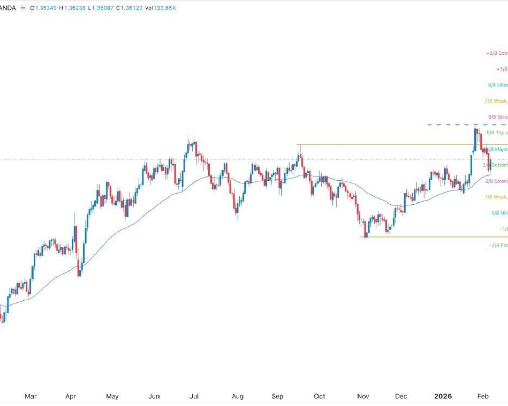508x406 pixels.
Task: Click the -2/8 Extreme level label
Action: tap(498, 245)
